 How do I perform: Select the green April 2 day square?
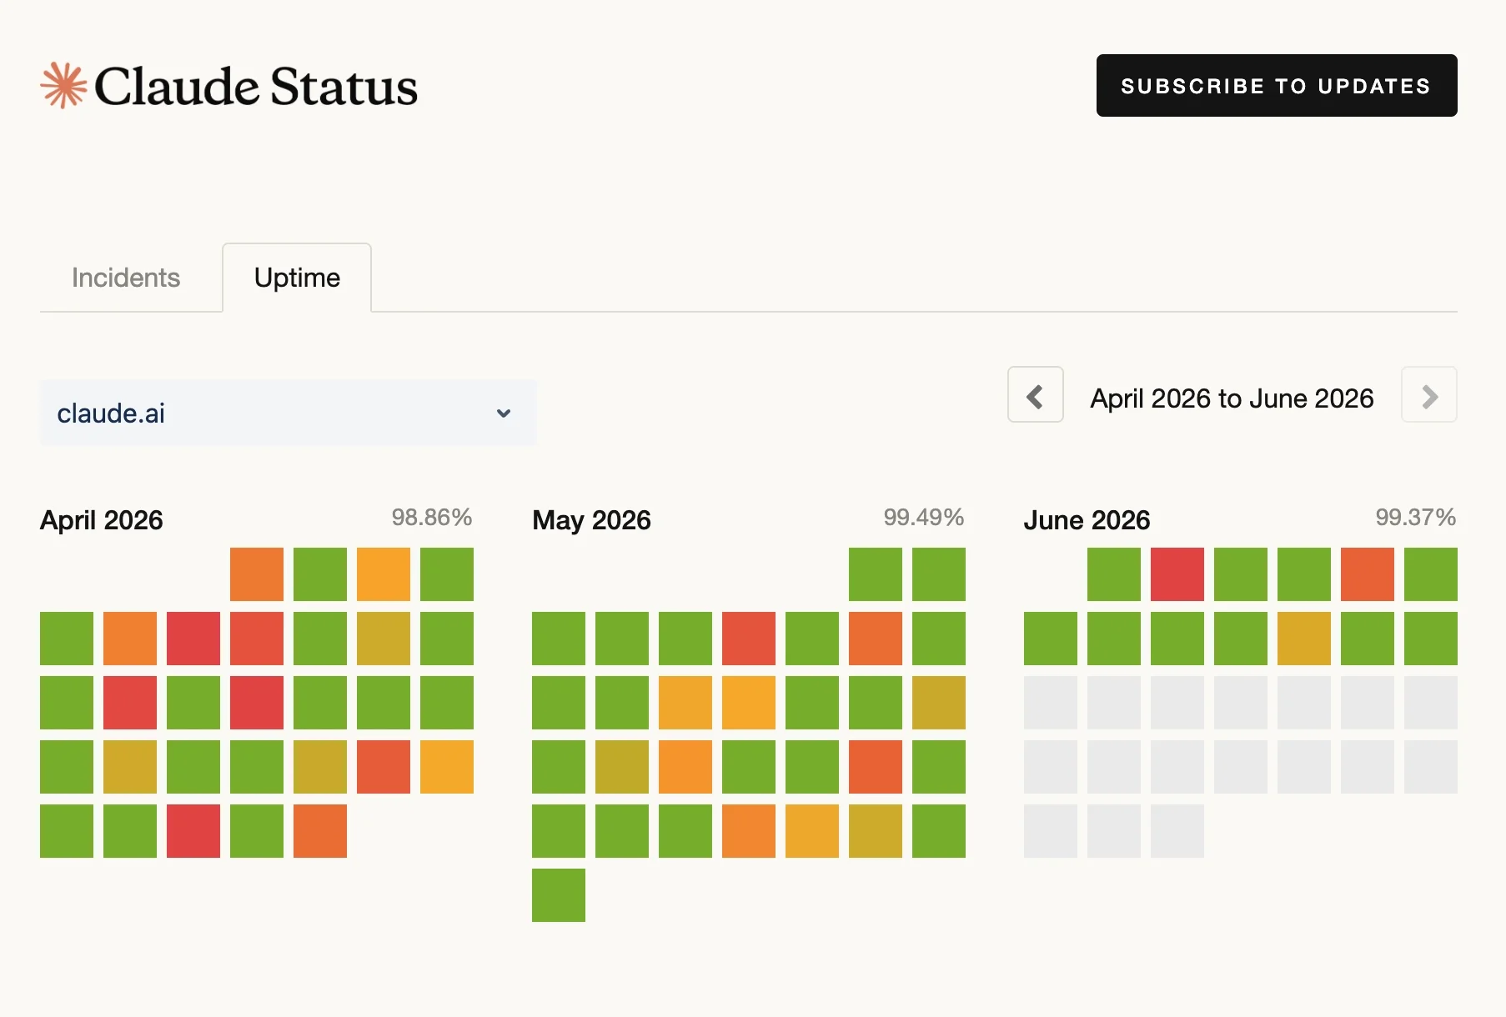pos(320,574)
